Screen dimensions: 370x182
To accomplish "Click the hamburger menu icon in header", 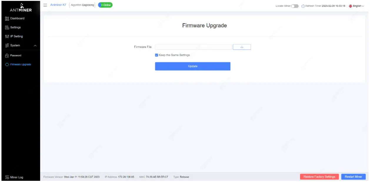I will [45, 5].
